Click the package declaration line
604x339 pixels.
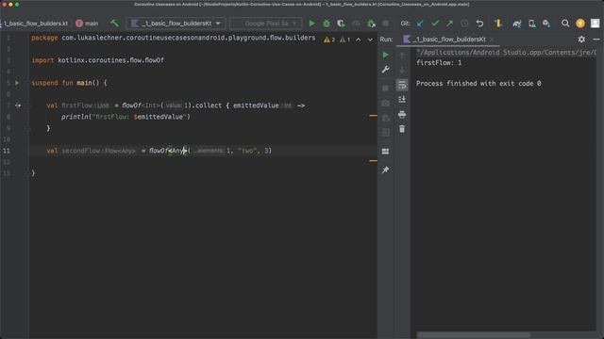click(173, 38)
